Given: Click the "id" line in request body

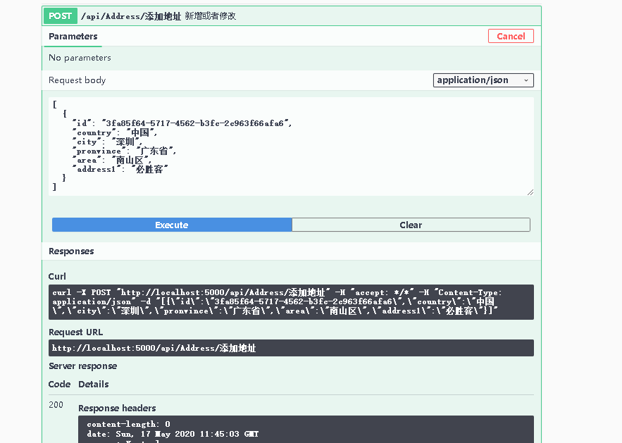Looking at the screenshot, I should tap(182, 123).
